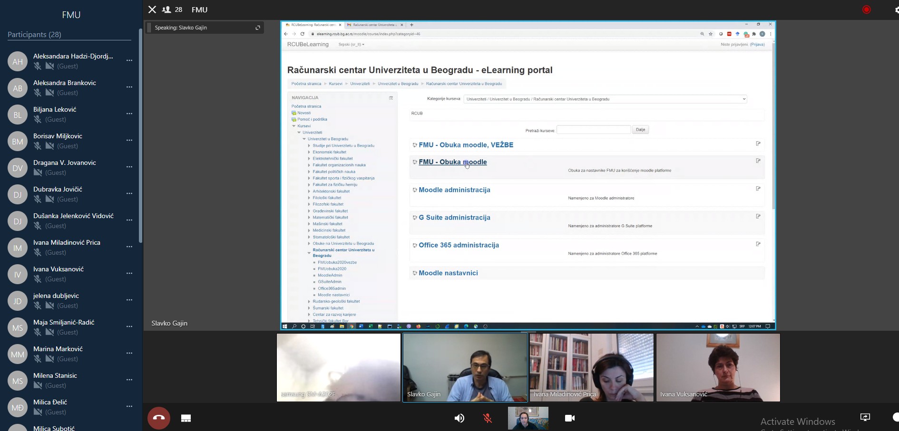Open more options for Dragana V. Jovanovic

pos(129,167)
